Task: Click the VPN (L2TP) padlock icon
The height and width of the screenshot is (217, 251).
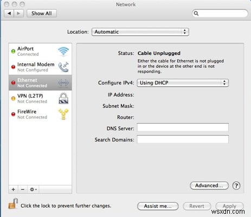Action: click(x=63, y=99)
